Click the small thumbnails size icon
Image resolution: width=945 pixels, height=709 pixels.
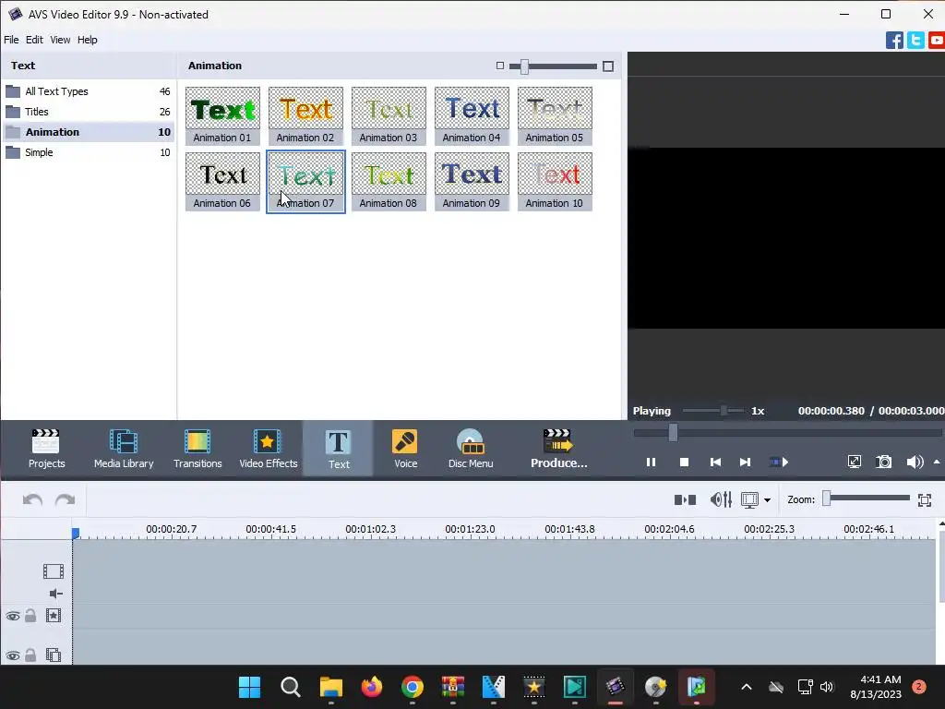(499, 66)
